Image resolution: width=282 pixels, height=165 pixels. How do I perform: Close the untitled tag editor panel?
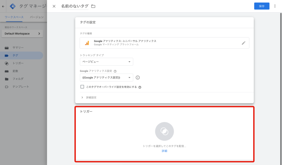pos(54,6)
